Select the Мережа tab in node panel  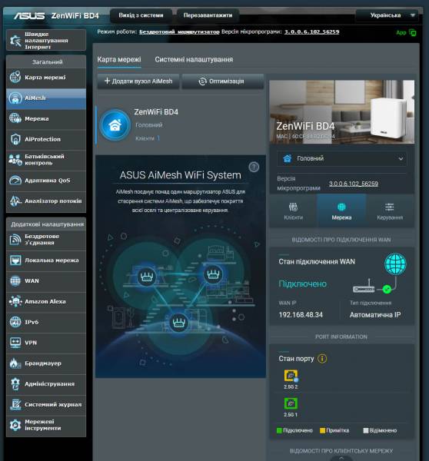pyautogui.click(x=341, y=211)
